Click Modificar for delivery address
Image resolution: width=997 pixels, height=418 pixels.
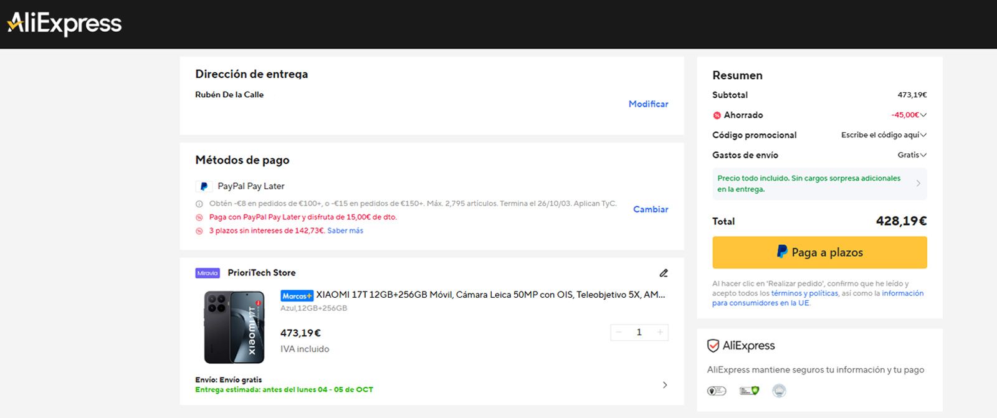[648, 104]
